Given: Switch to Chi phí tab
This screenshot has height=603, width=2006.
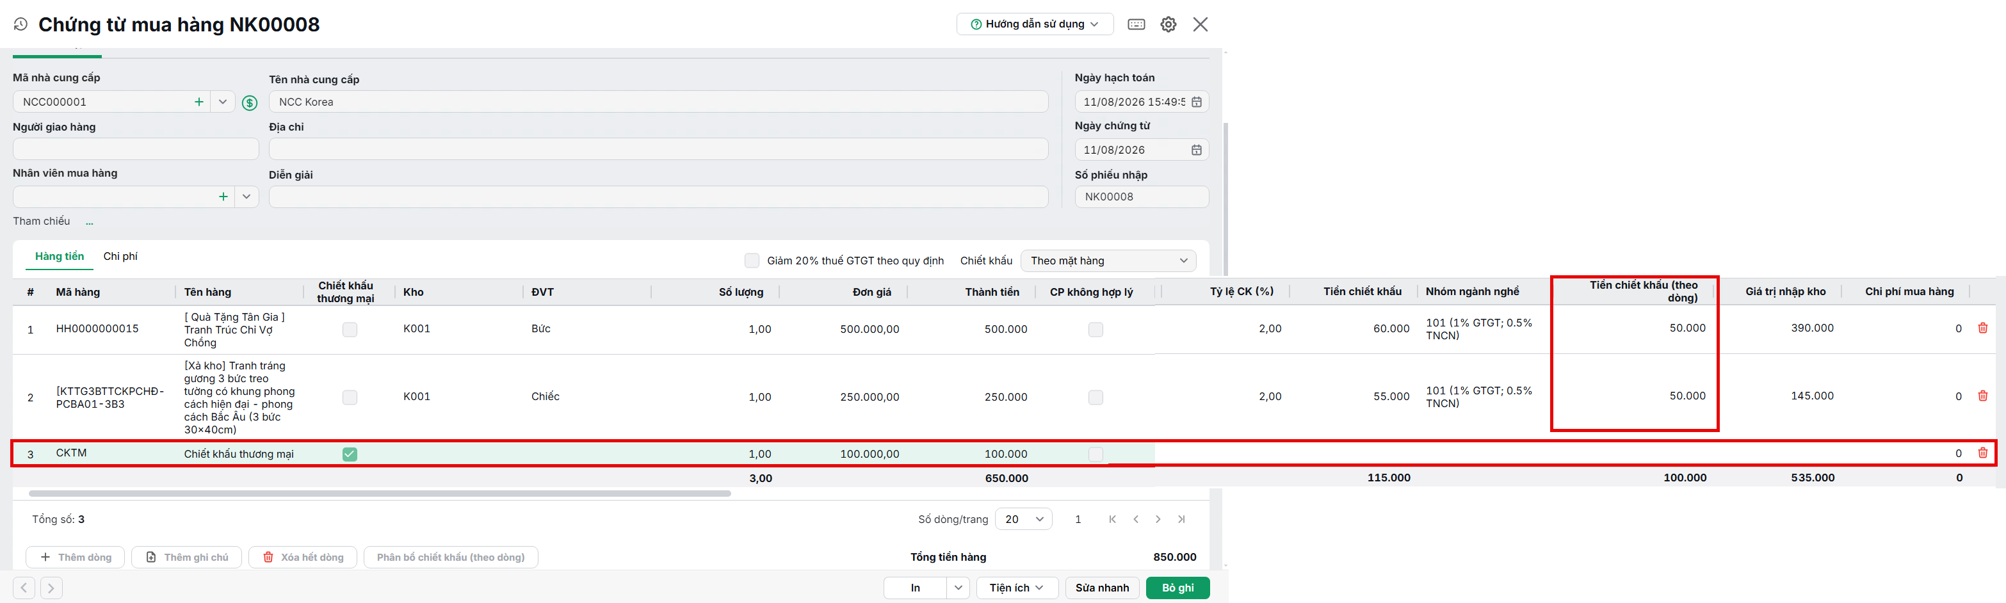Looking at the screenshot, I should coord(121,256).
